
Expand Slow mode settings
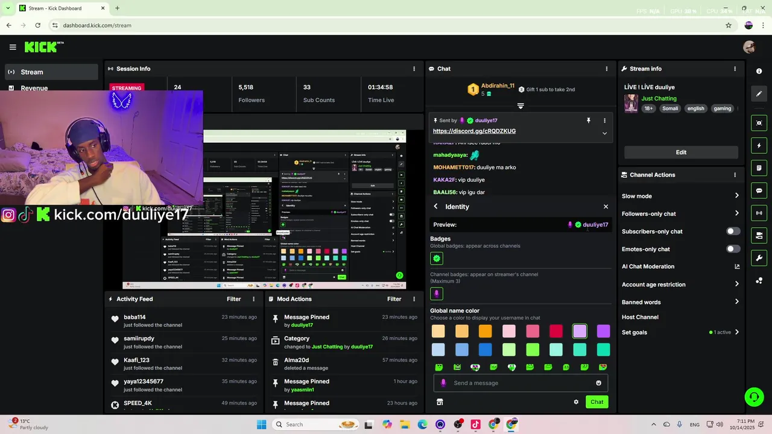click(x=736, y=196)
